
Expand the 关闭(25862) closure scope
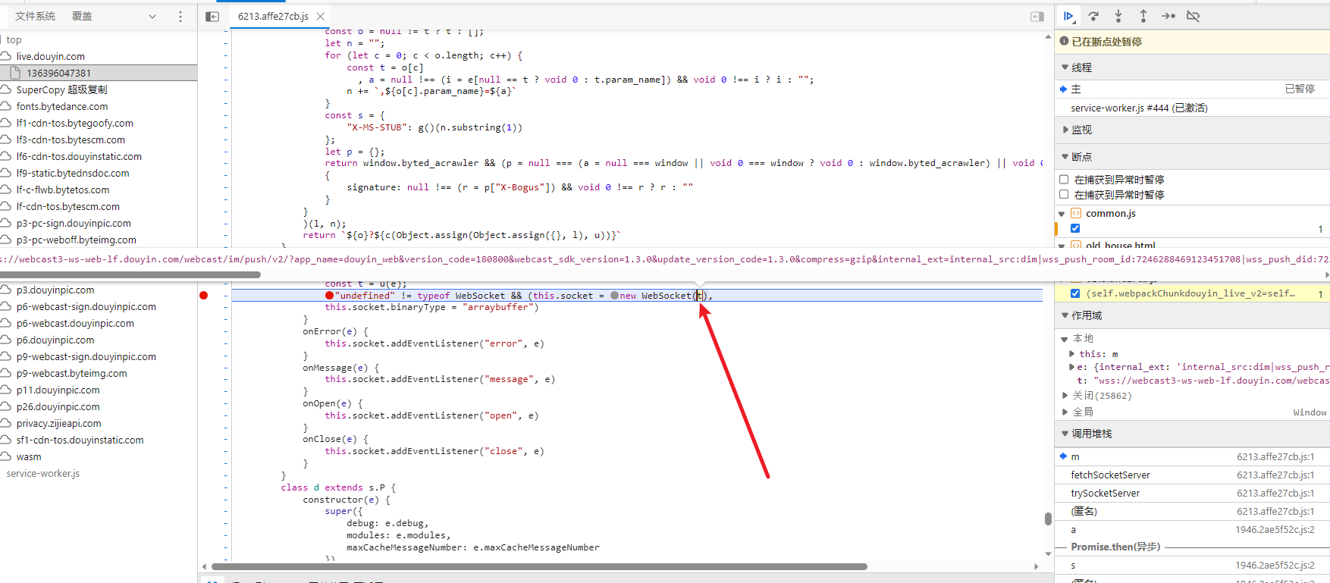tap(1065, 395)
